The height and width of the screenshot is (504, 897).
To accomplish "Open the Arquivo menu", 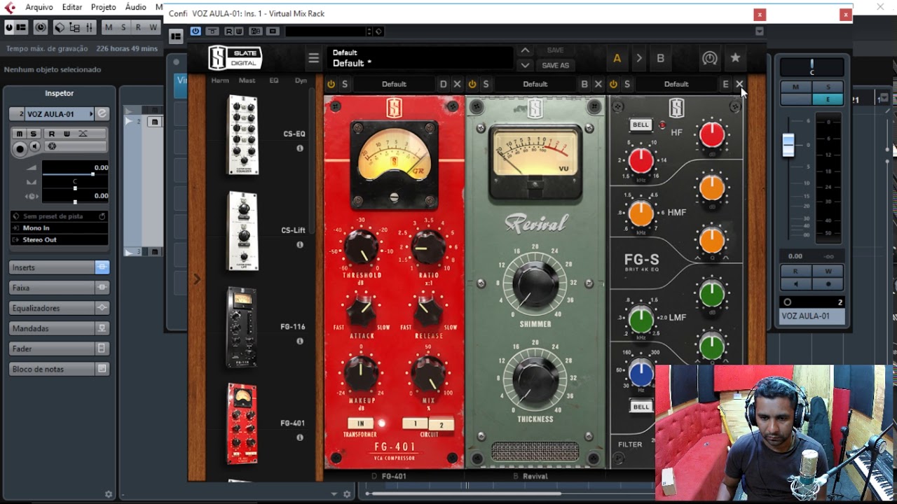I will [x=39, y=7].
